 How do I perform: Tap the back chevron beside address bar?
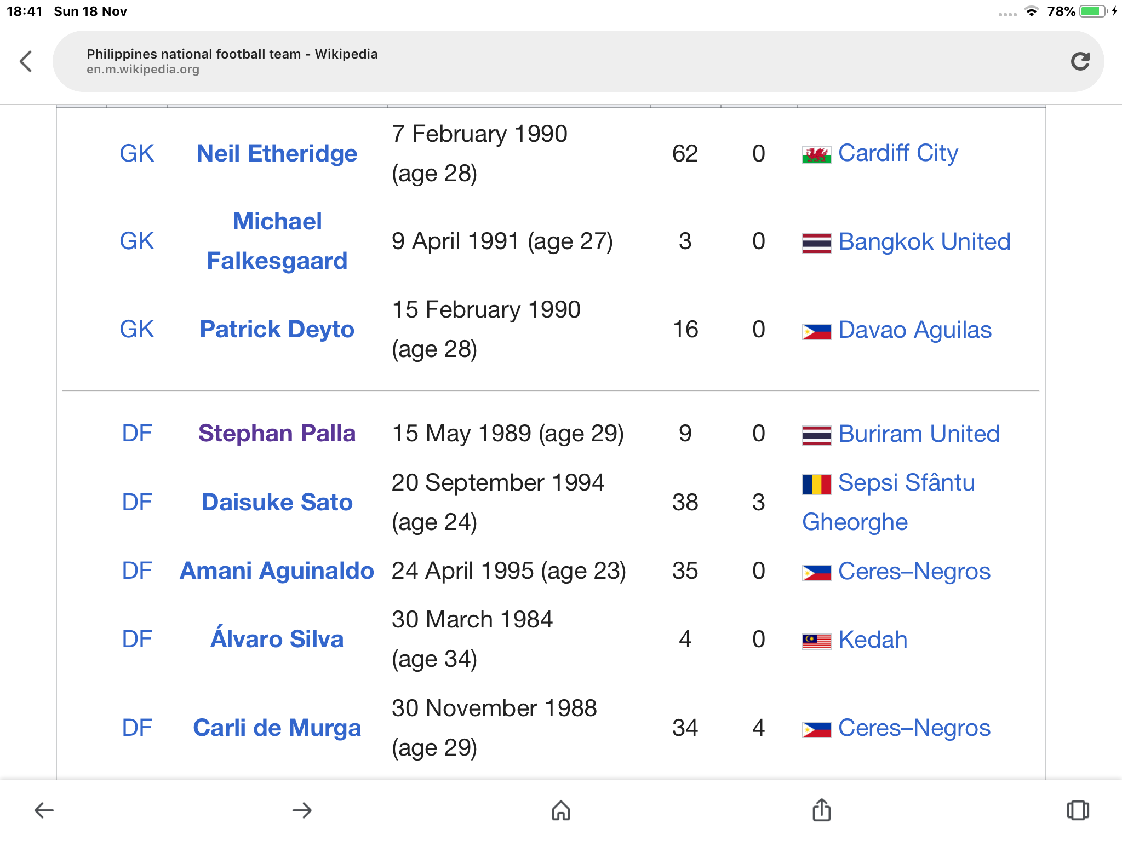(x=26, y=61)
